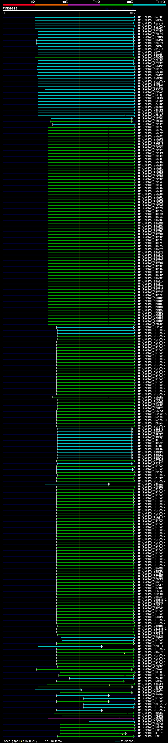This screenshot has height=743, width=168.
Task: Select hit UniRef100_Q28D84
Action: coord(151,597)
